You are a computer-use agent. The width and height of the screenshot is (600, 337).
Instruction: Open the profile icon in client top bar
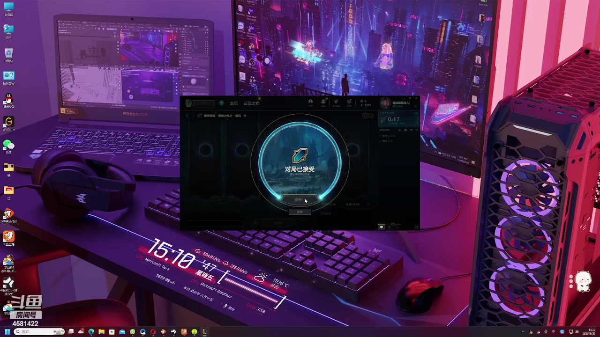[310, 102]
